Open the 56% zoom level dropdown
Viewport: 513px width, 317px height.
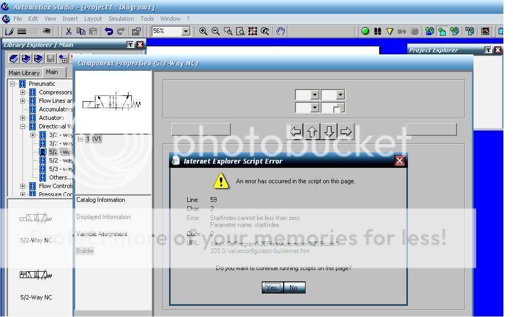186,31
